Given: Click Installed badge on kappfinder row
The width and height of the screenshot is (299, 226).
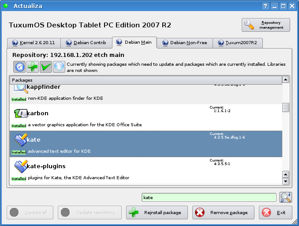Looking at the screenshot, I should click(19, 99).
